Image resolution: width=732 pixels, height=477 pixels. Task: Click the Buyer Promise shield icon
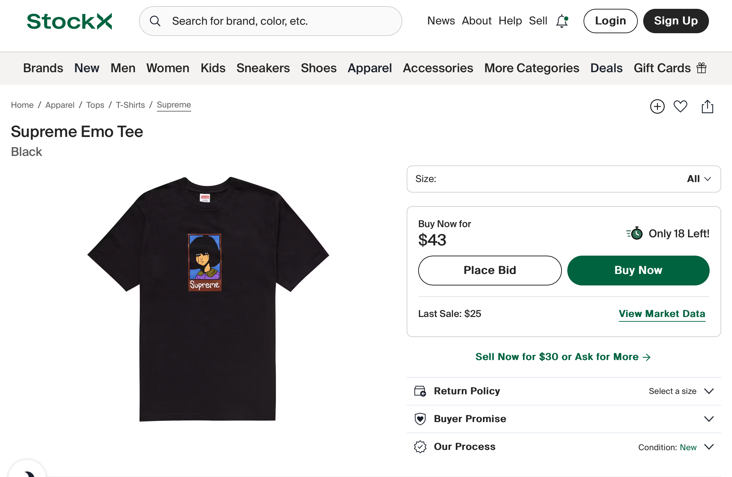pos(420,419)
